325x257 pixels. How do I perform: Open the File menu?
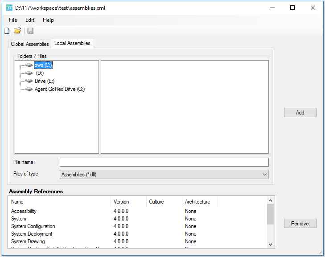(13, 20)
